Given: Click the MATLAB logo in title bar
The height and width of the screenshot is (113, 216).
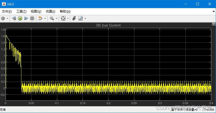Looking at the screenshot, I should click(4, 4).
